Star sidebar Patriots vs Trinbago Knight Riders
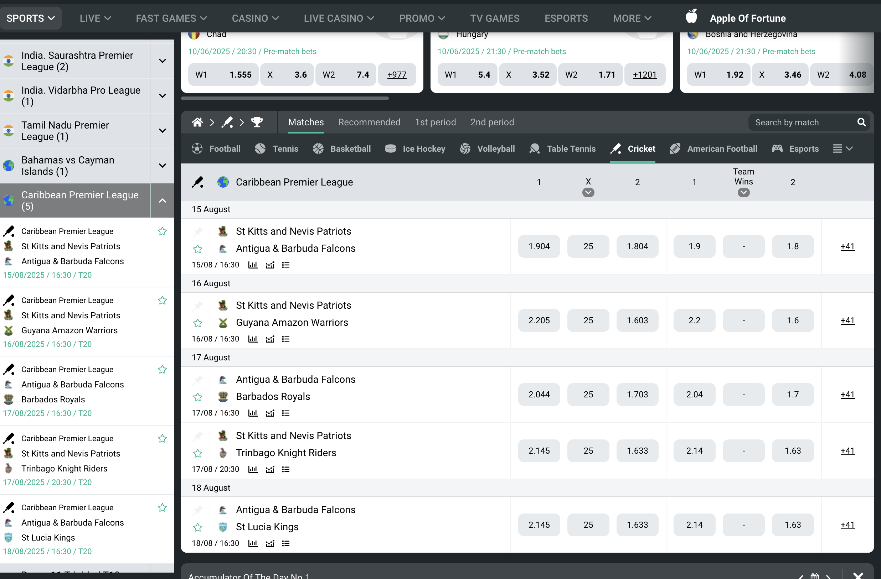 (162, 438)
